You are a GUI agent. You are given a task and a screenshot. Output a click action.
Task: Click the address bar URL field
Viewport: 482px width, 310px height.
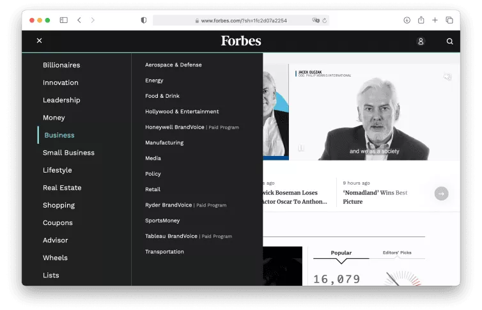pyautogui.click(x=241, y=20)
